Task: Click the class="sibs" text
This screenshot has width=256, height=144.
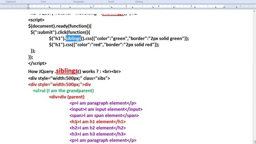Action: [96, 78]
